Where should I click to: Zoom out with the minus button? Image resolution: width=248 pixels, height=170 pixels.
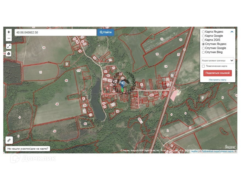point(9,38)
